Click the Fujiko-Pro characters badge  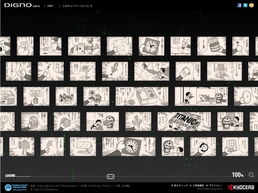coord(16,187)
